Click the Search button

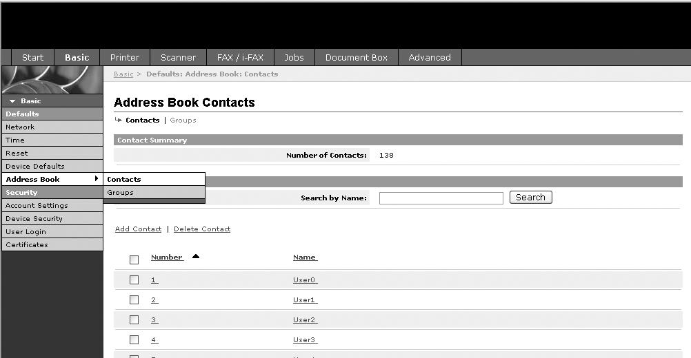click(530, 198)
